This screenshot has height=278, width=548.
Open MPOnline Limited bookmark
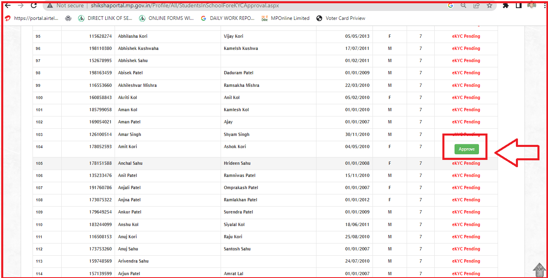click(285, 18)
